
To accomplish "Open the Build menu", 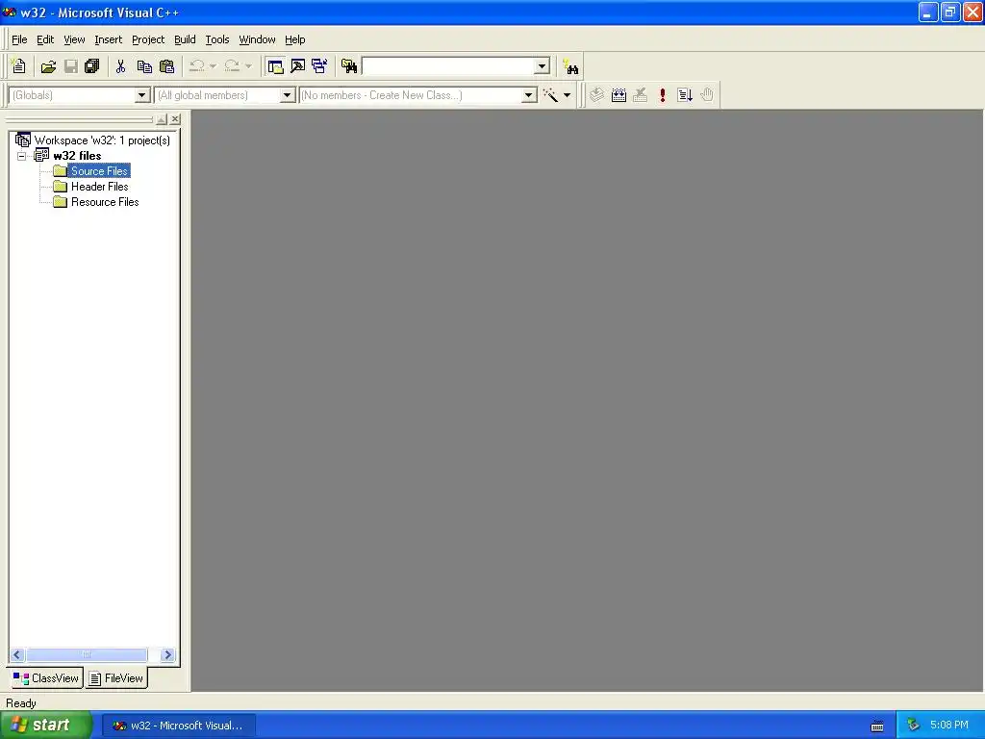I will pos(185,39).
